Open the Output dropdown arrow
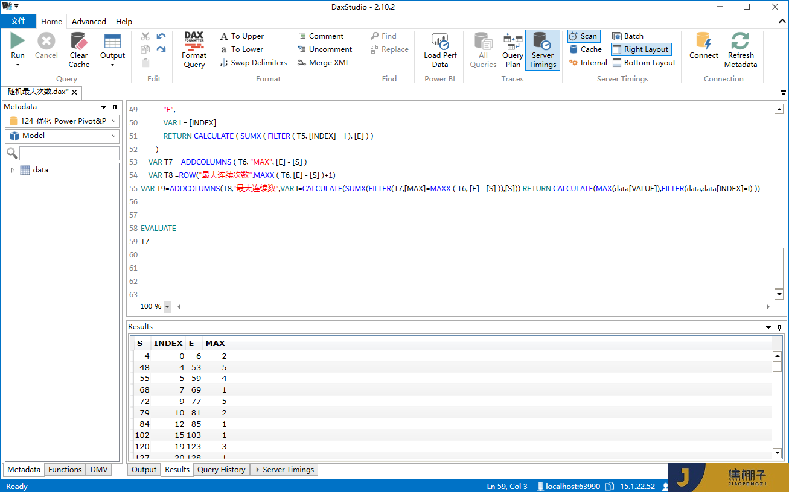 pyautogui.click(x=112, y=65)
